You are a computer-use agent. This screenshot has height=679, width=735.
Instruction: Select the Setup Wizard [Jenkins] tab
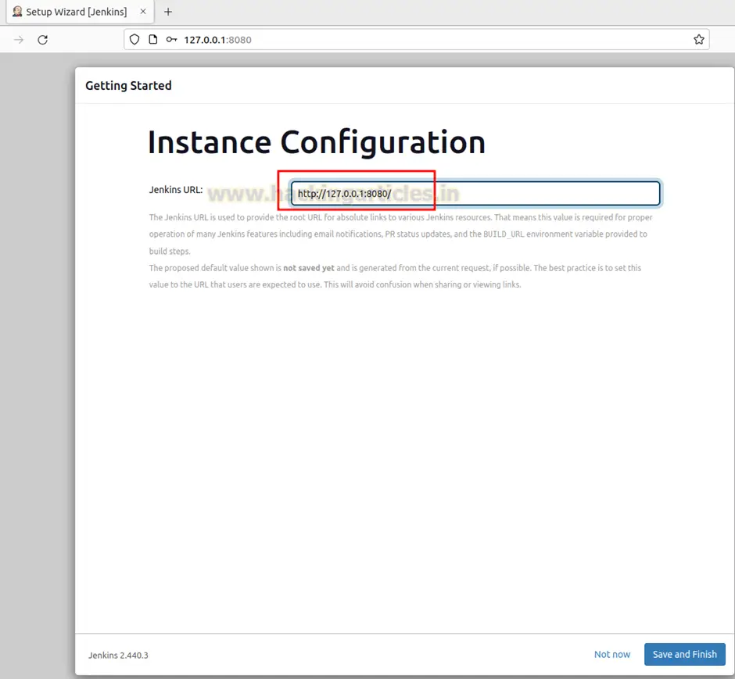coord(81,12)
